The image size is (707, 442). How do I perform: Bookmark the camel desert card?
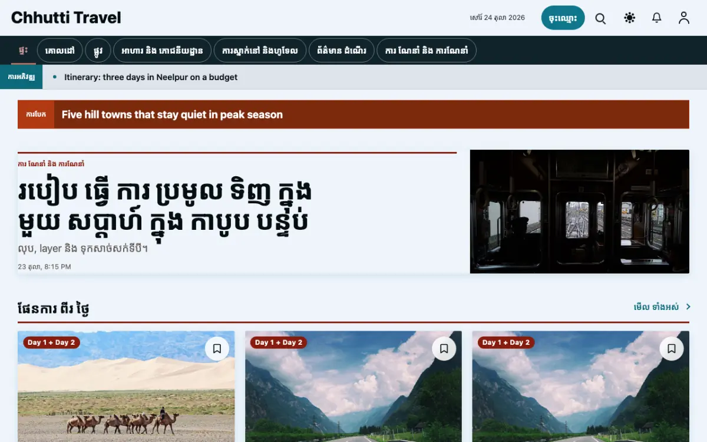click(217, 349)
